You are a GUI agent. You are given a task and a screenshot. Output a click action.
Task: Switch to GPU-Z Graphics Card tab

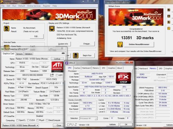8,54
